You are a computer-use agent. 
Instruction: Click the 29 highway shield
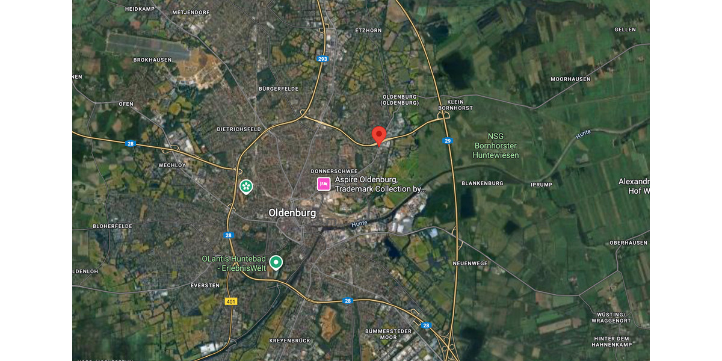tap(447, 141)
